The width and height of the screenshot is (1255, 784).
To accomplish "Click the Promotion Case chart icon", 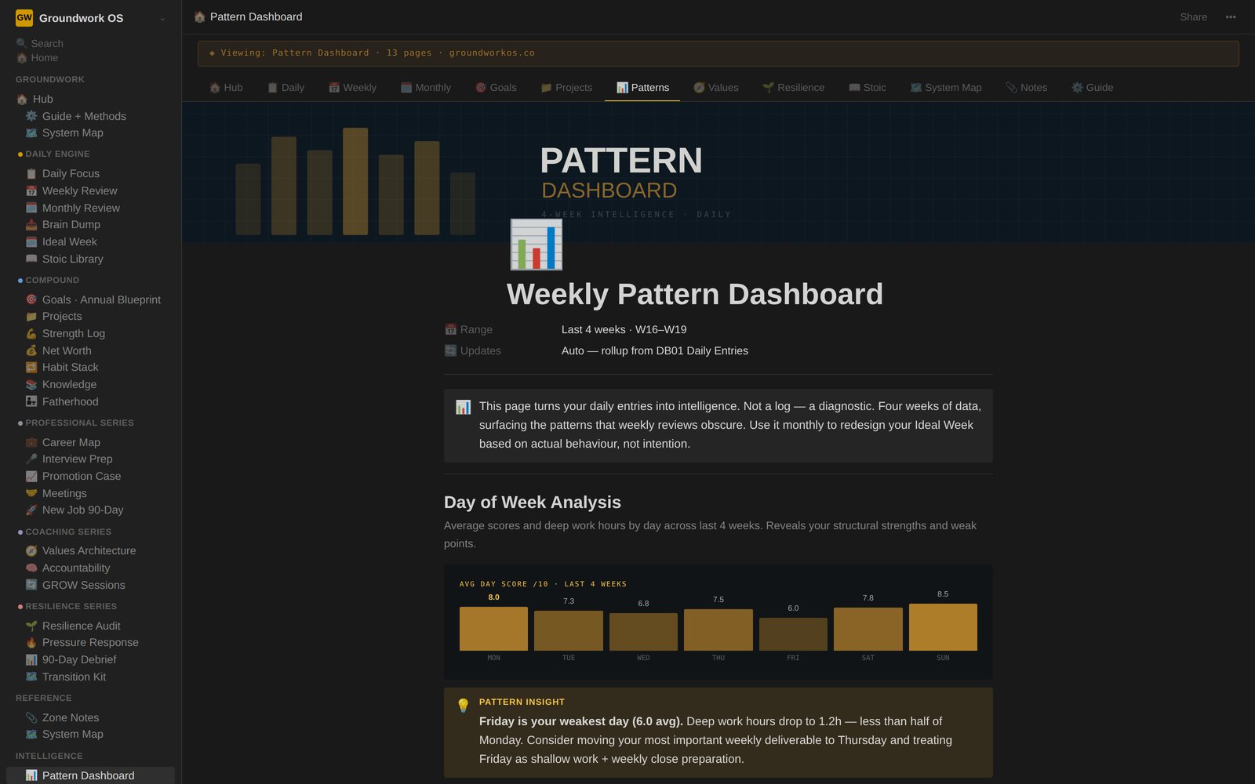I will coord(31,476).
